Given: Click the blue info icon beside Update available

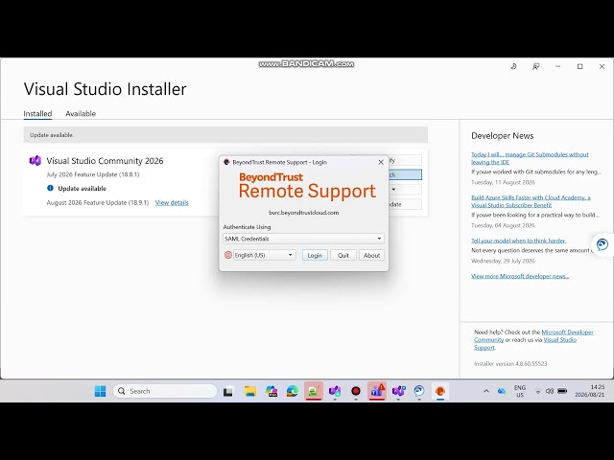Looking at the screenshot, I should coord(50,188).
